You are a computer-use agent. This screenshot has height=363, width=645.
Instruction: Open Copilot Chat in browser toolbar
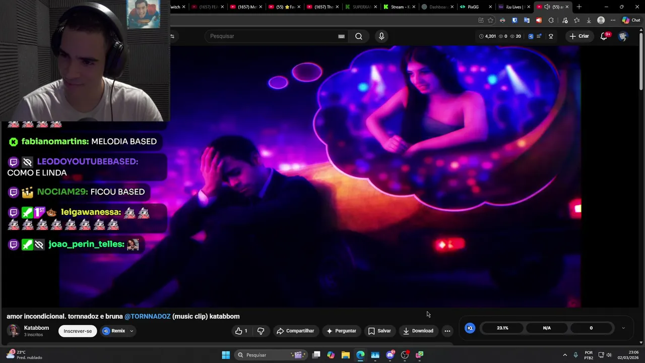(x=631, y=20)
